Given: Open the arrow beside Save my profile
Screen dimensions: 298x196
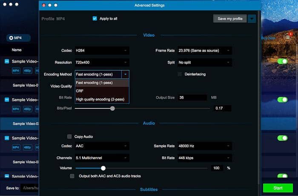Looking at the screenshot, I should tap(252, 19).
